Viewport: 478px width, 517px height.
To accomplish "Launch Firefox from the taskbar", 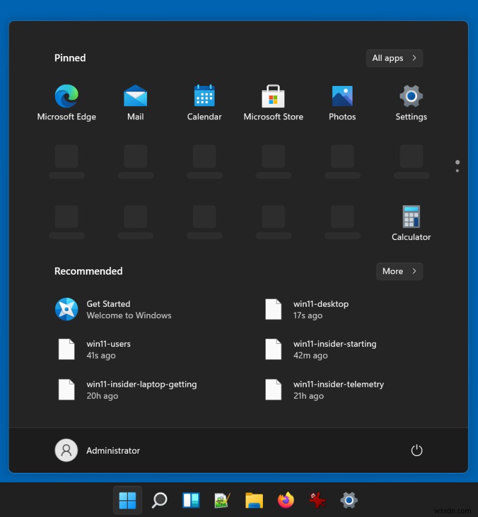I will (x=286, y=500).
